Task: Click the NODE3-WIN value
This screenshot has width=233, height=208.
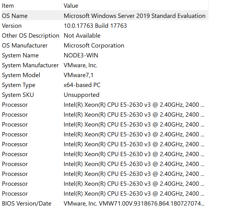Action: tap(81, 55)
